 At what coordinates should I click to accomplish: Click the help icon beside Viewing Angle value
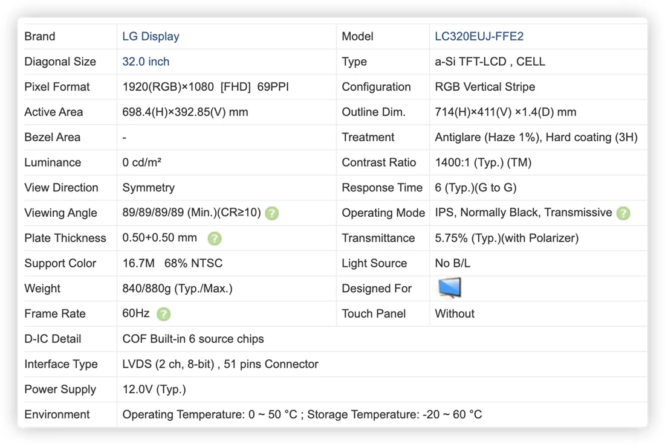coord(272,213)
